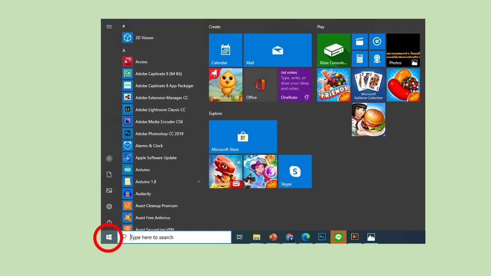491x276 pixels.
Task: Open the user account icon
Action: 109,158
